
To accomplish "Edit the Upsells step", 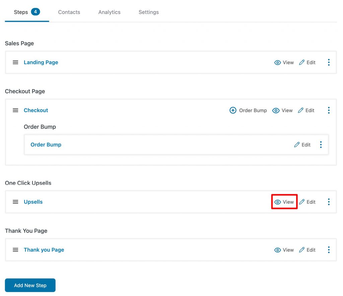I will click(307, 202).
